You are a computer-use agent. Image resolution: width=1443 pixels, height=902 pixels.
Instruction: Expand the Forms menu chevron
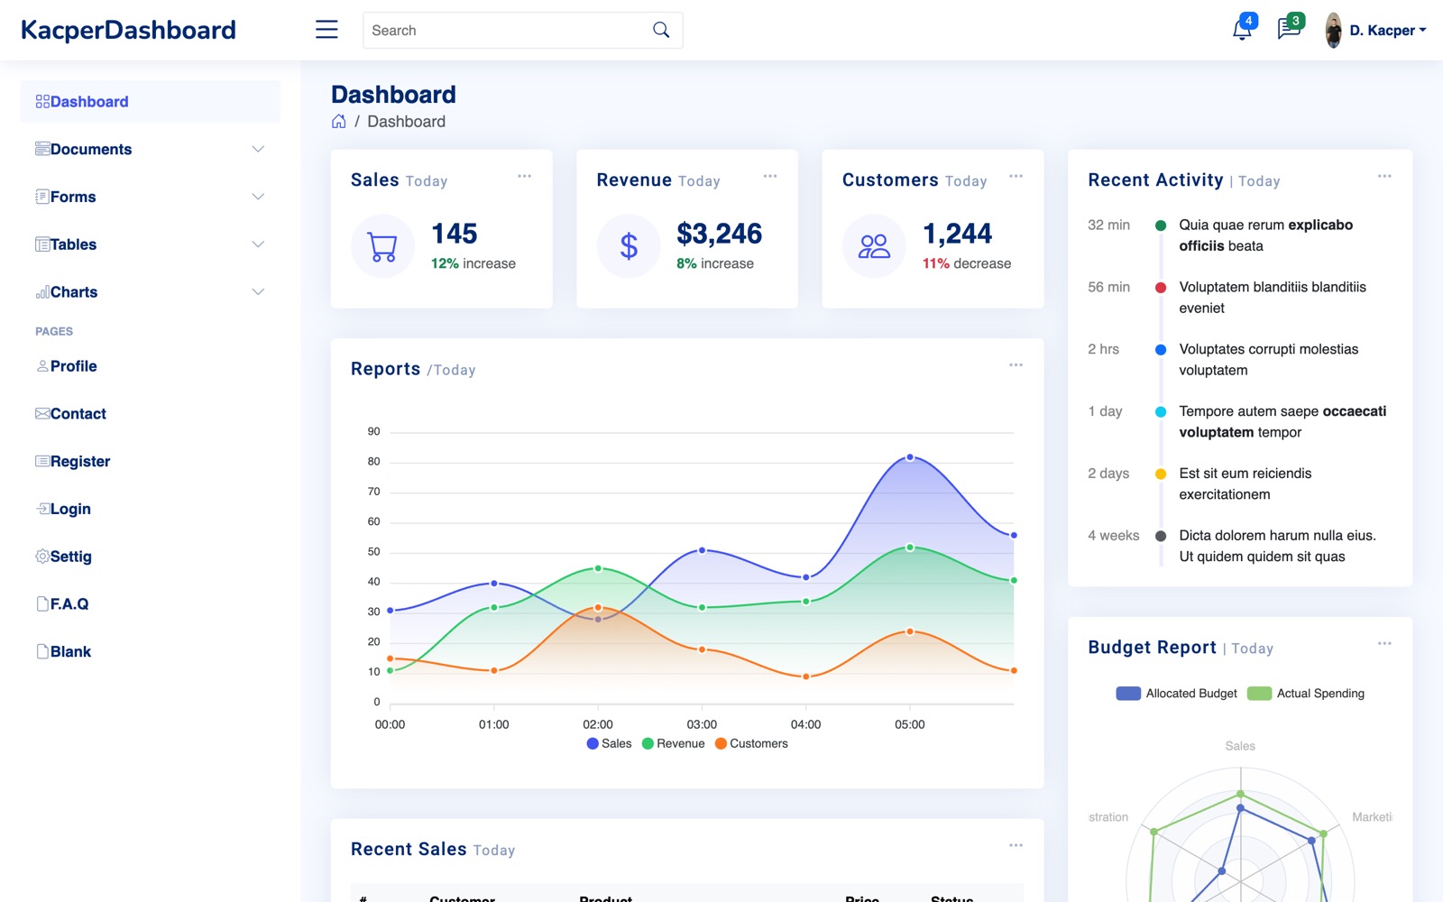click(x=258, y=197)
